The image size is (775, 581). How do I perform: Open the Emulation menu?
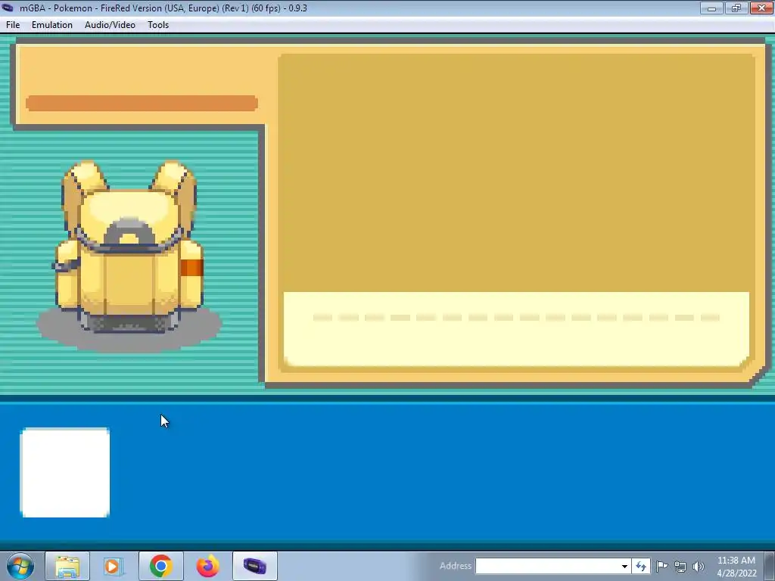click(x=52, y=25)
